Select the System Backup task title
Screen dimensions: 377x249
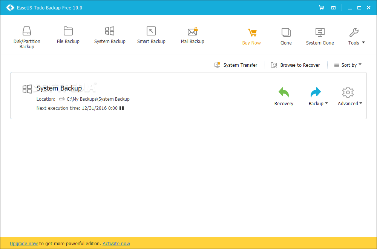(x=59, y=88)
